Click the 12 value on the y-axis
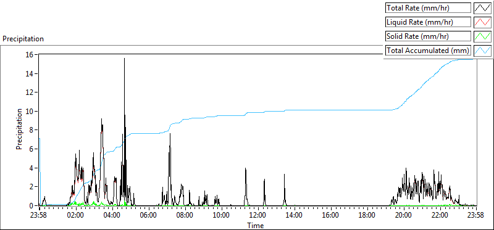Image resolution: width=494 pixels, height=230 pixels. pyautogui.click(x=30, y=92)
